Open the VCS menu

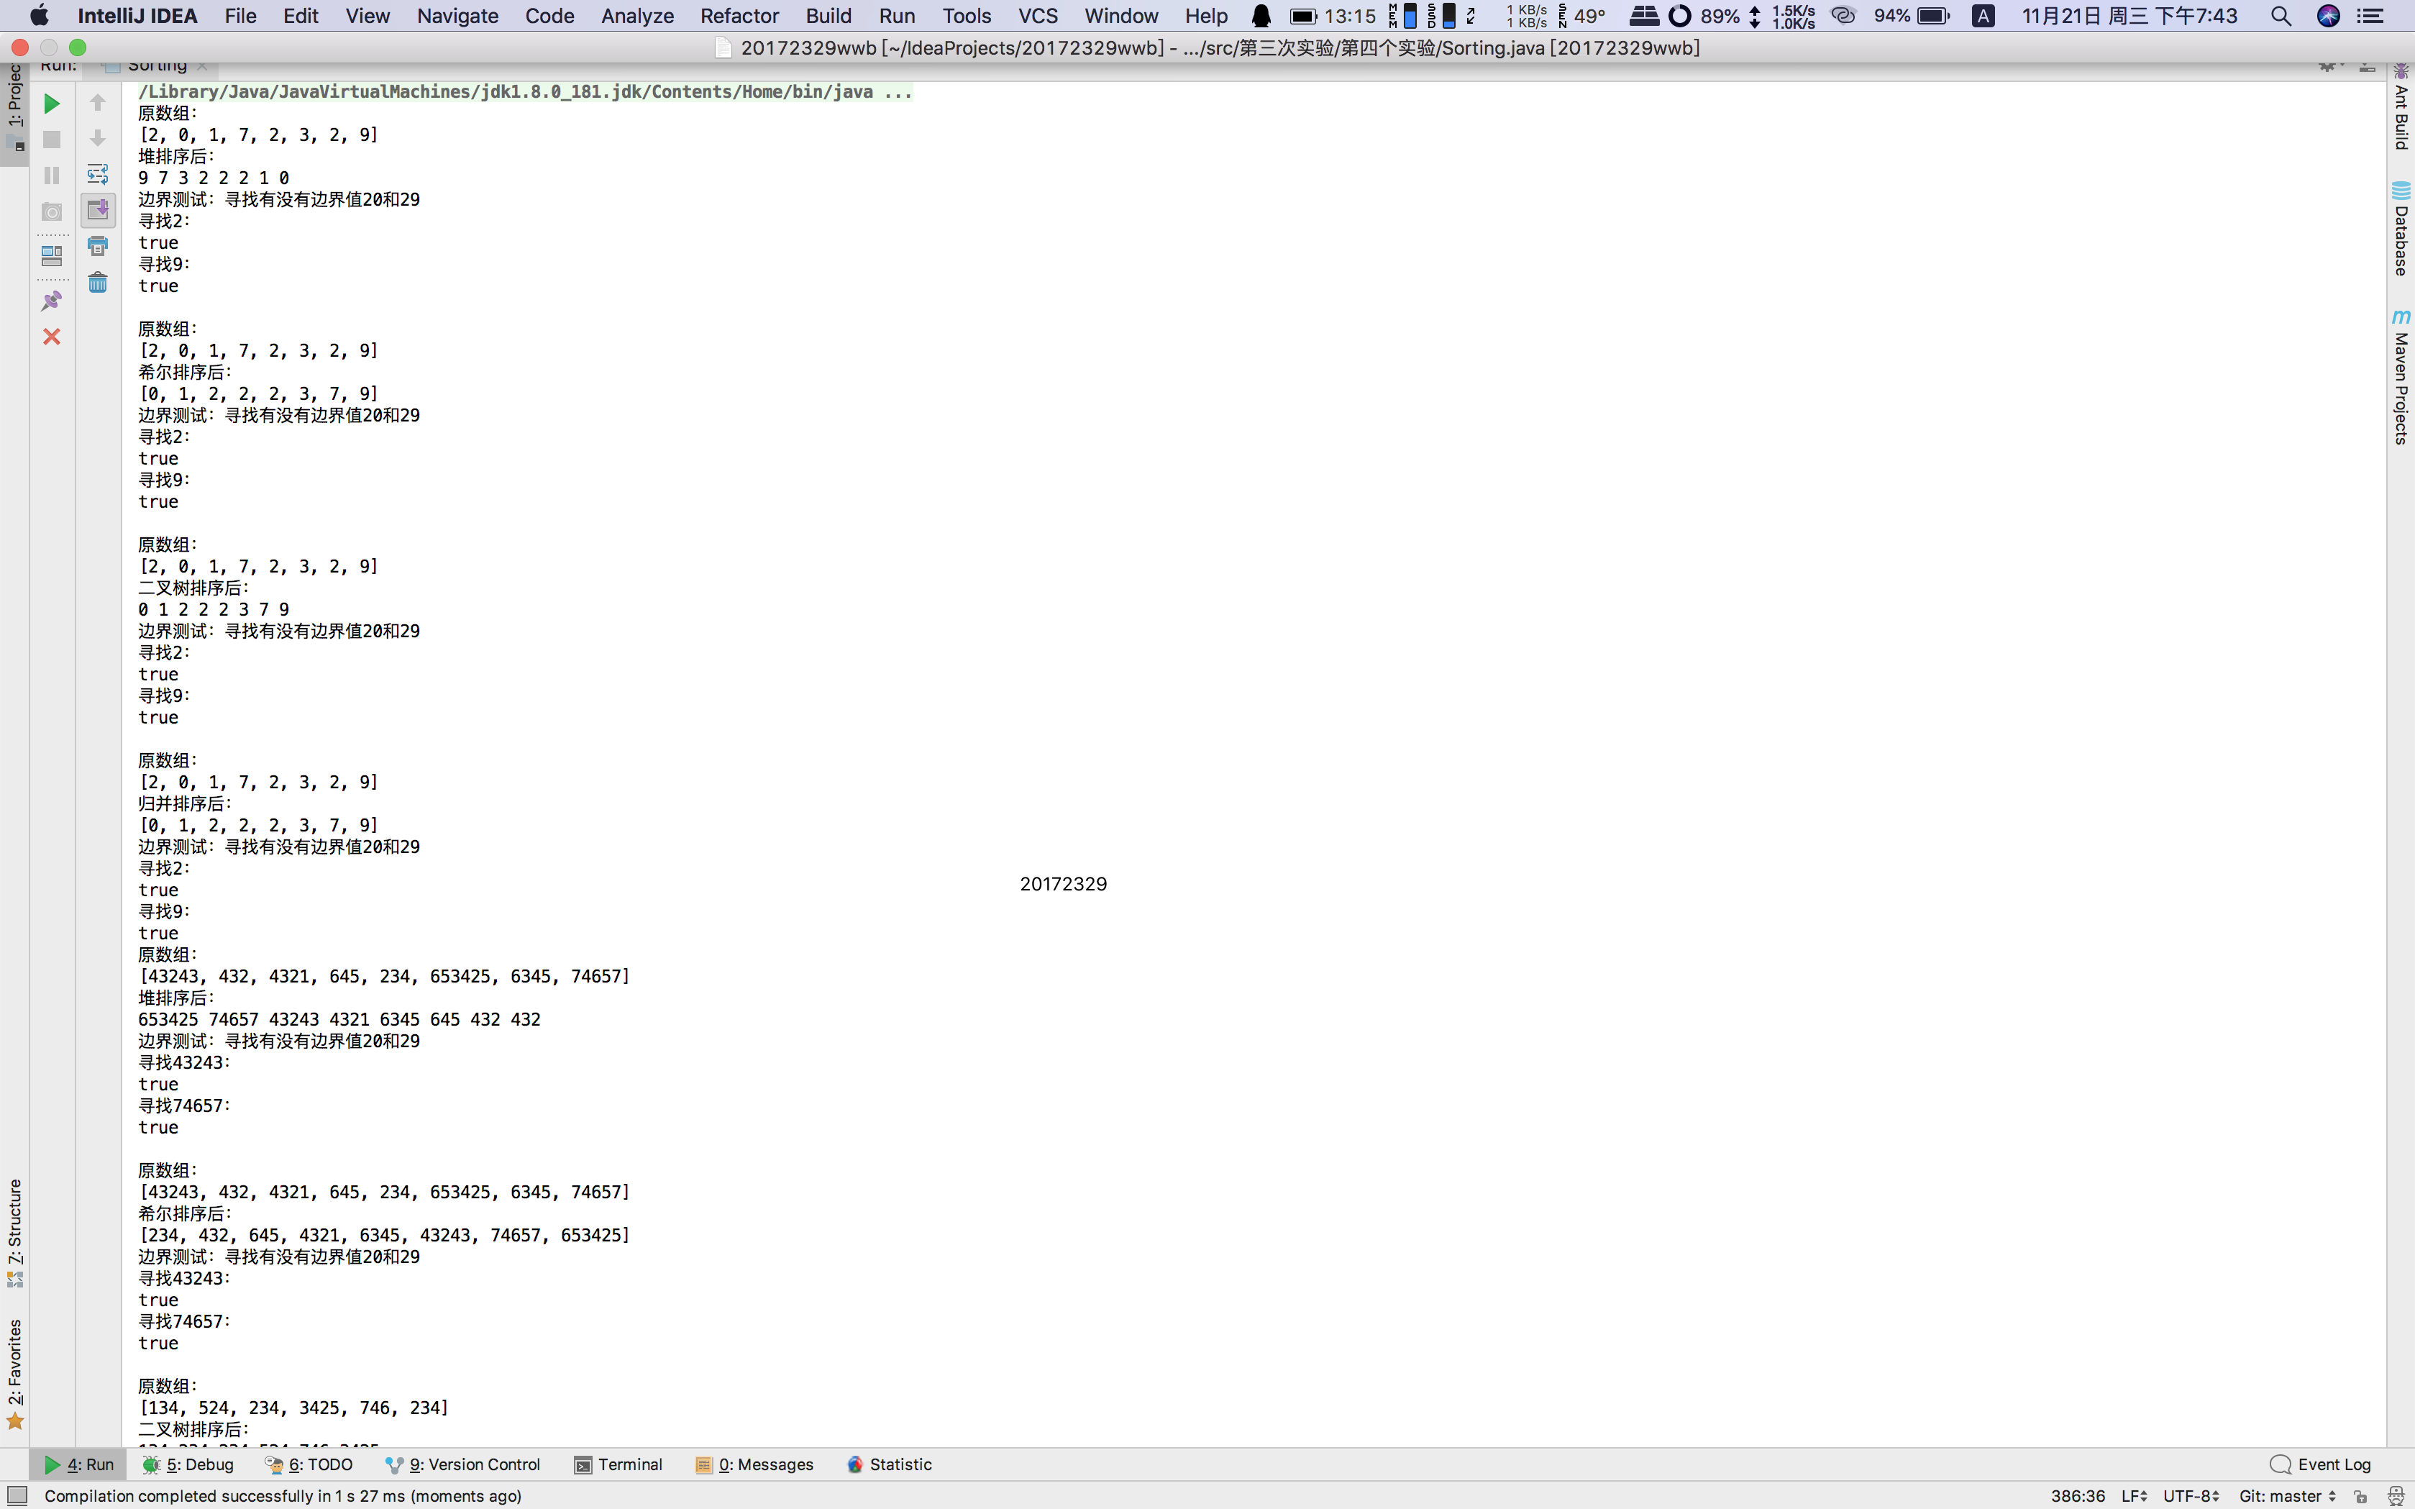[x=1038, y=16]
